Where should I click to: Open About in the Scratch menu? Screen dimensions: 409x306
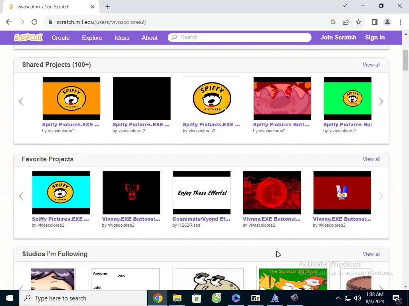[150, 38]
